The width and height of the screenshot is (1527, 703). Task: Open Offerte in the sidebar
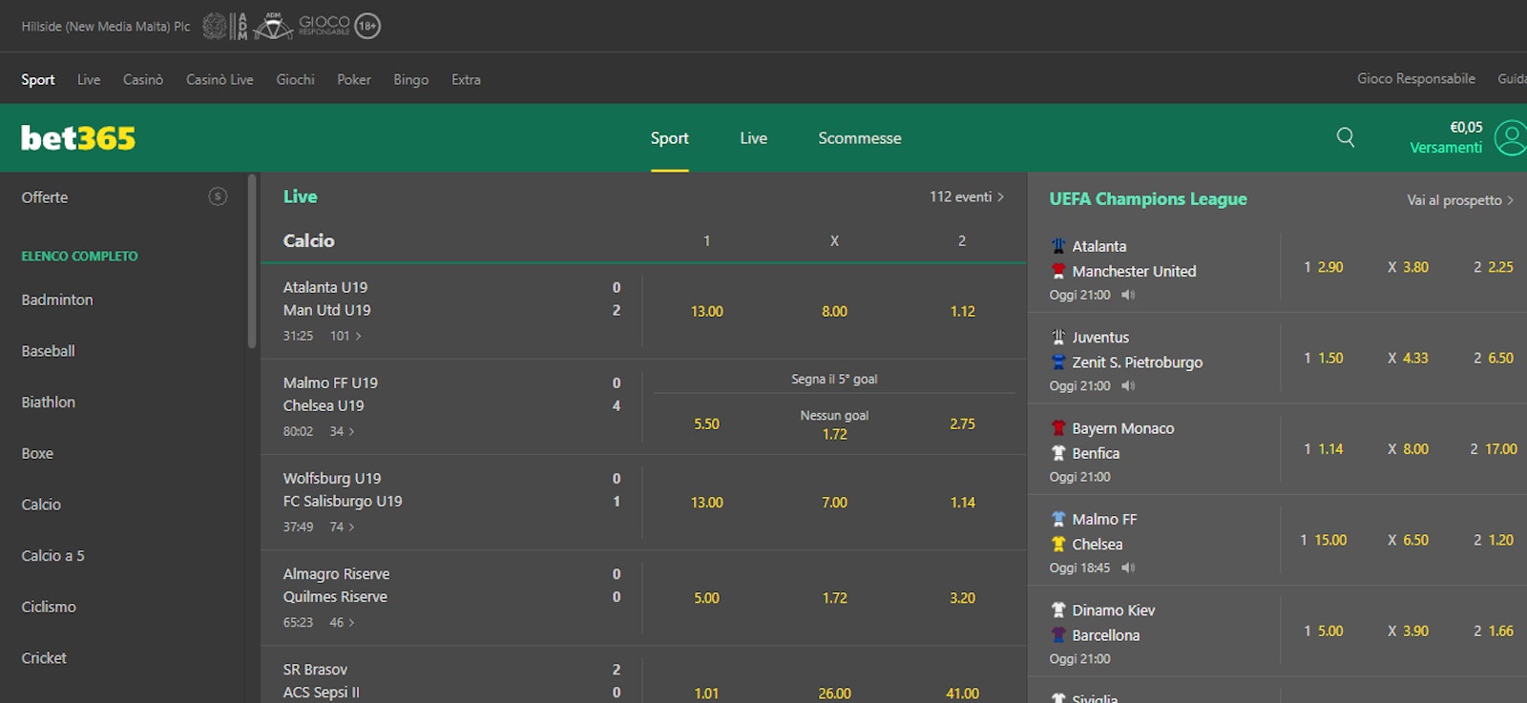click(45, 197)
